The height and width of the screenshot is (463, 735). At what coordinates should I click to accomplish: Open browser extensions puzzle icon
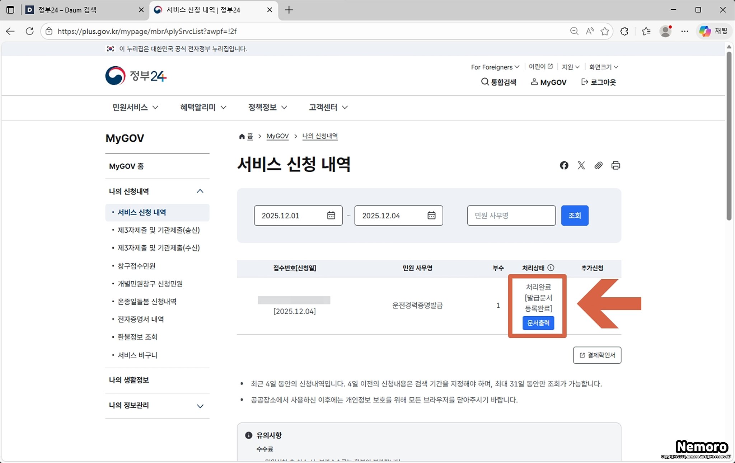pos(624,31)
